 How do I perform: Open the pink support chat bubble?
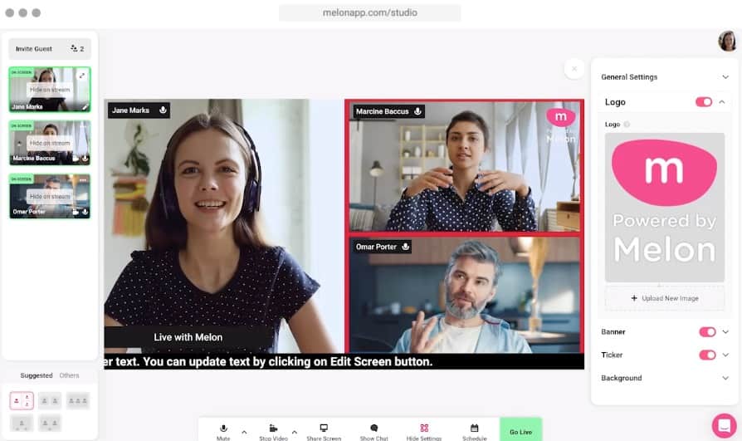point(724,425)
